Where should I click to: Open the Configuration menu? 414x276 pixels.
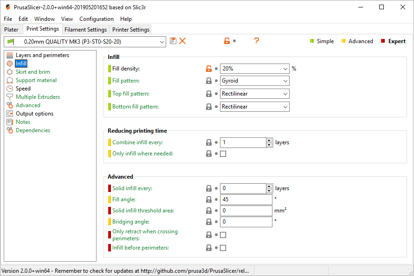[97, 19]
